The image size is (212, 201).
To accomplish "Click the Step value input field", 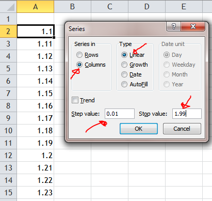I will click(120, 114).
